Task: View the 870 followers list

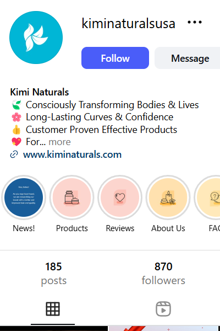Action: 163,274
